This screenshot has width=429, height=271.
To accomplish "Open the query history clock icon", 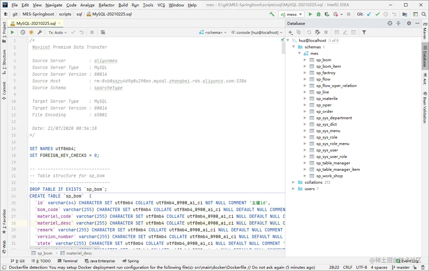I will [x=23, y=32].
